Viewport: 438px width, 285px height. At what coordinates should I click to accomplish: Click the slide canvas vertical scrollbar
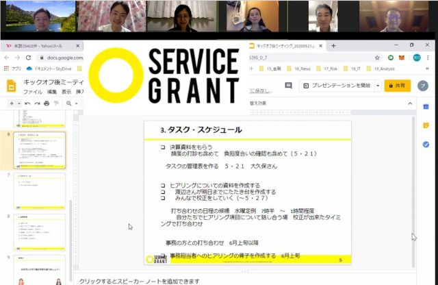point(413,192)
